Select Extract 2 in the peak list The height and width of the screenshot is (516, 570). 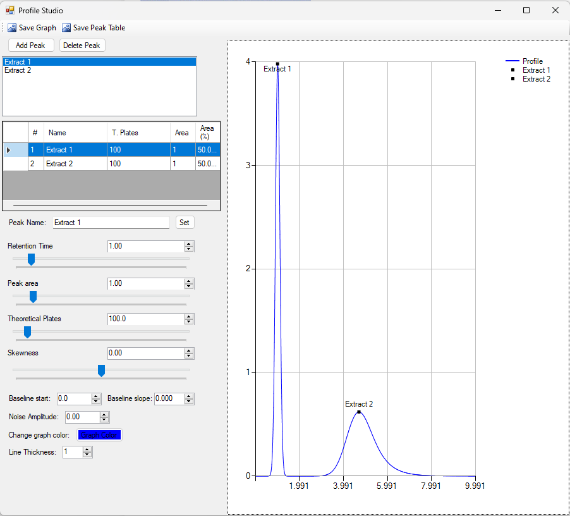[x=18, y=70]
